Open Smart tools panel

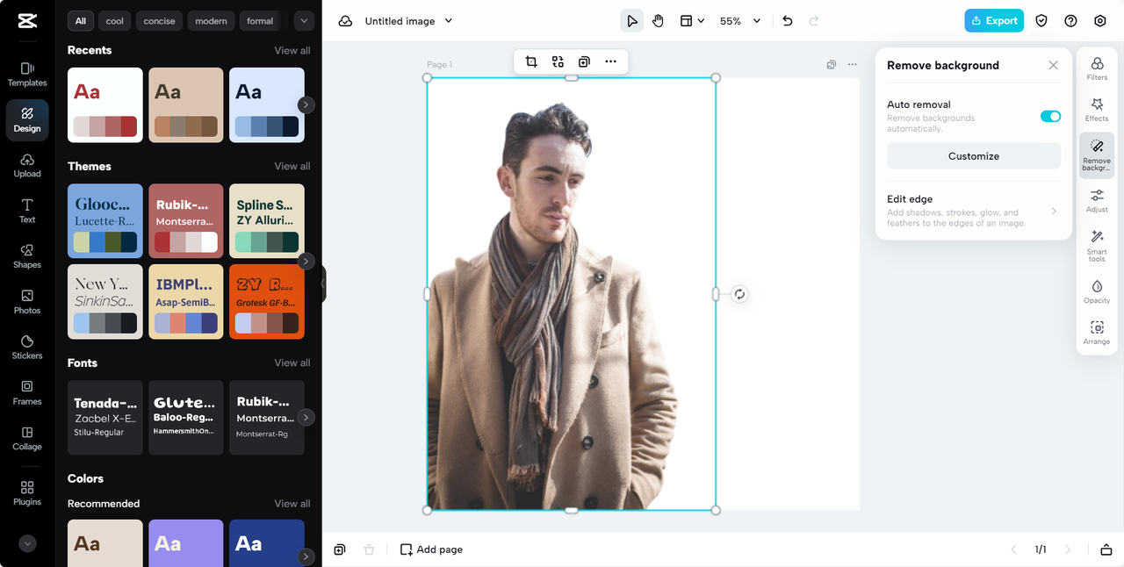click(1097, 246)
